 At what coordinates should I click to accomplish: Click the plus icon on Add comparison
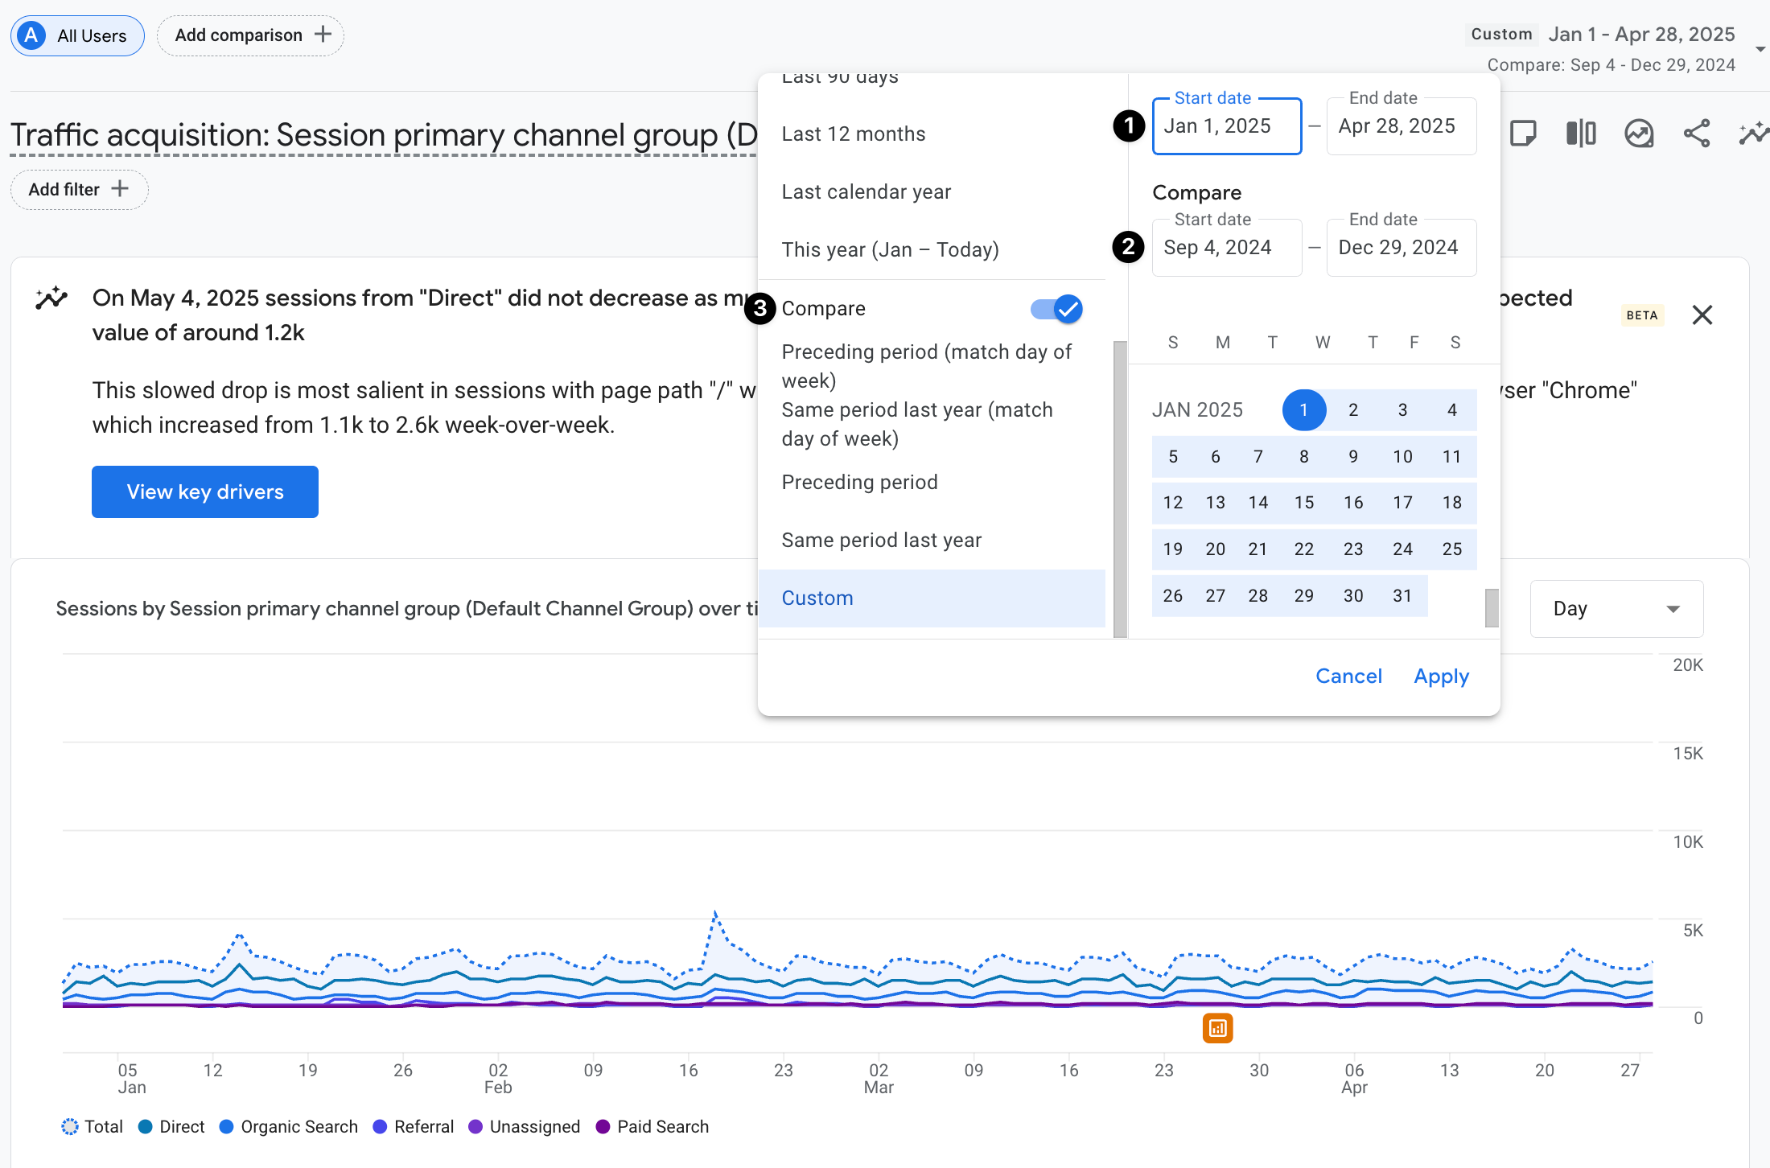click(323, 35)
